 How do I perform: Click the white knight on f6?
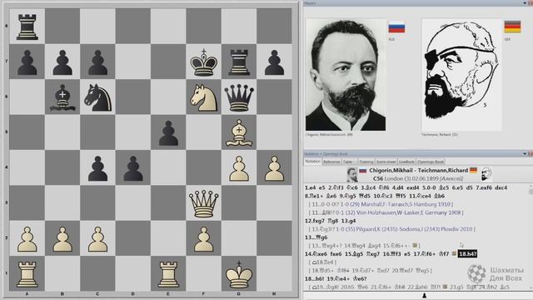pyautogui.click(x=203, y=97)
